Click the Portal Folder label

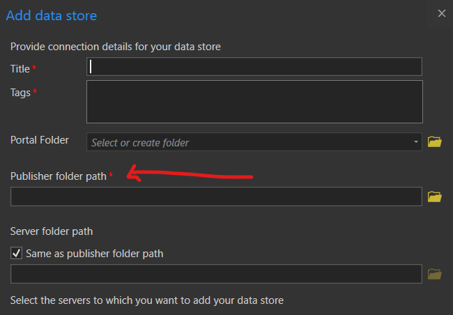coord(40,140)
